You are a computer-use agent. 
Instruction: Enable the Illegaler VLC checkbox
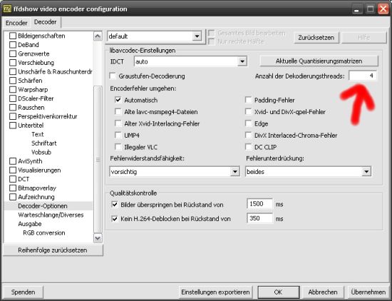(x=118, y=147)
